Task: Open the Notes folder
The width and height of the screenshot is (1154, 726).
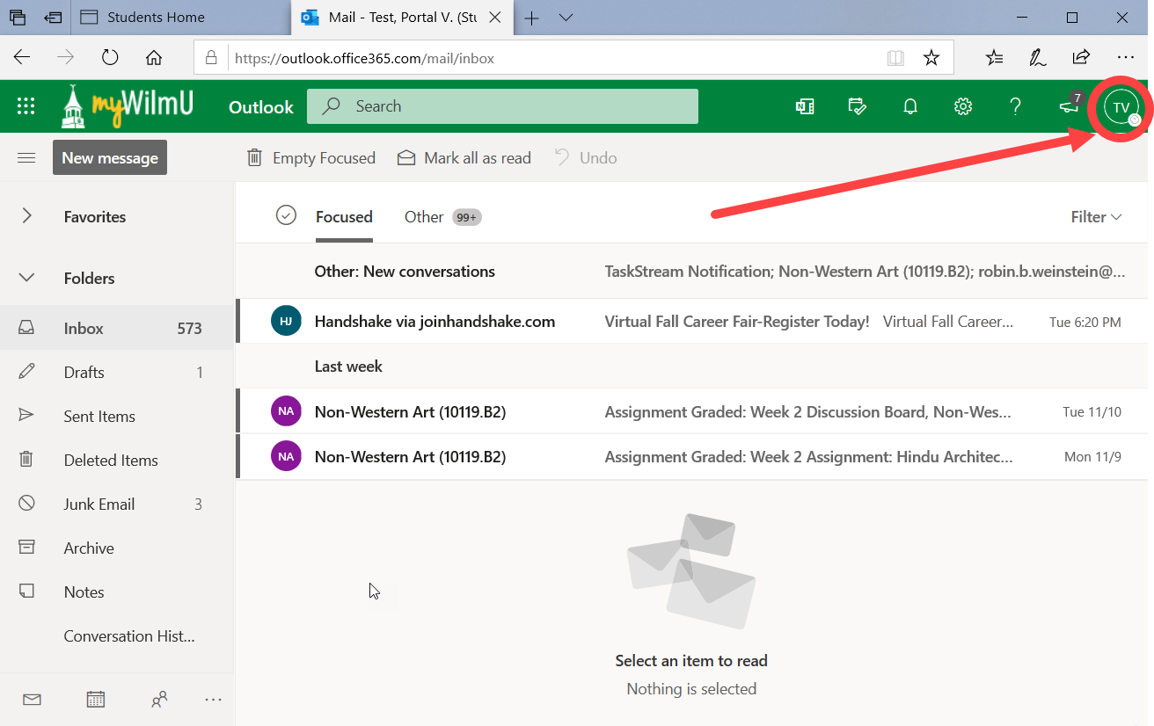Action: click(117, 592)
